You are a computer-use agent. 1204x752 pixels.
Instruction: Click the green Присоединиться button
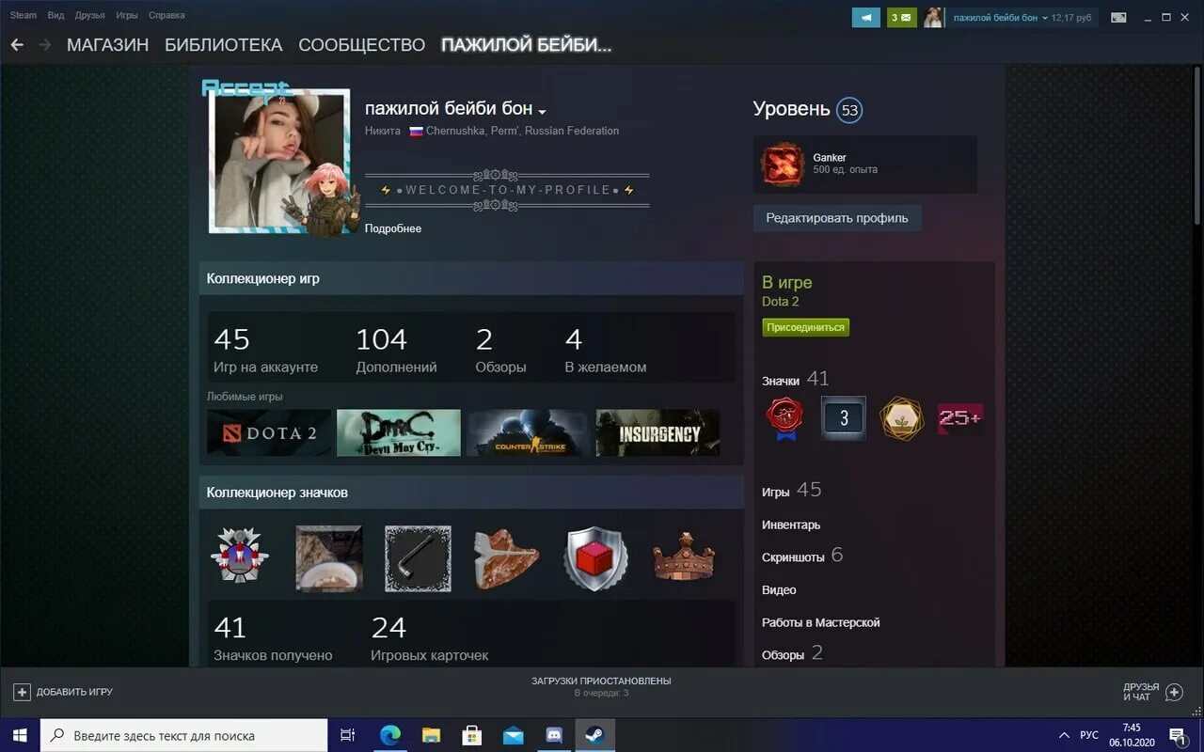click(805, 327)
